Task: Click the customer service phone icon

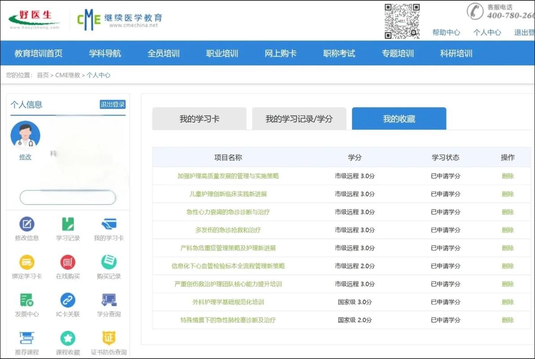Action: [475, 11]
